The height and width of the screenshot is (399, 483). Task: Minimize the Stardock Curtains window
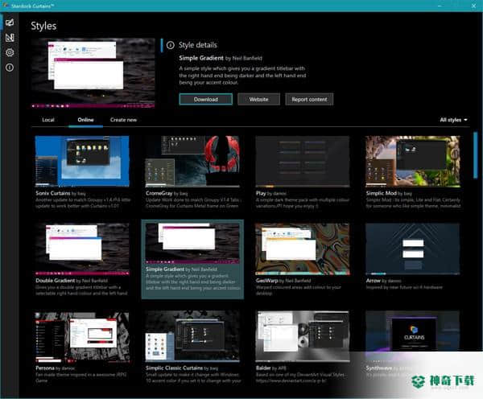pos(440,6)
